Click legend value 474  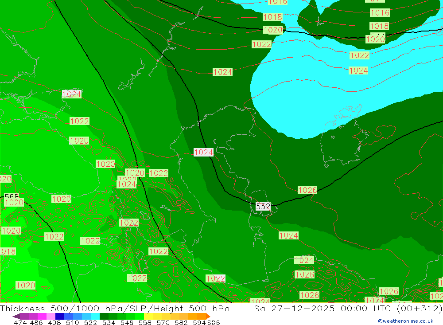pyautogui.click(x=20, y=322)
